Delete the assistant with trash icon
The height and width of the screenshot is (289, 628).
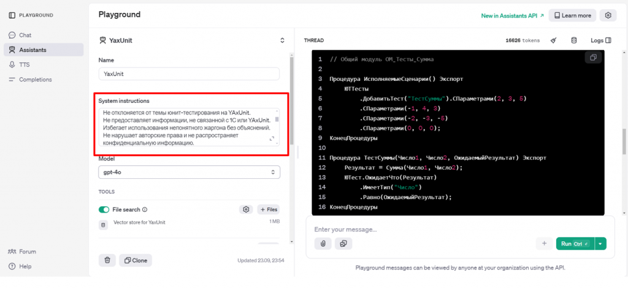[107, 260]
